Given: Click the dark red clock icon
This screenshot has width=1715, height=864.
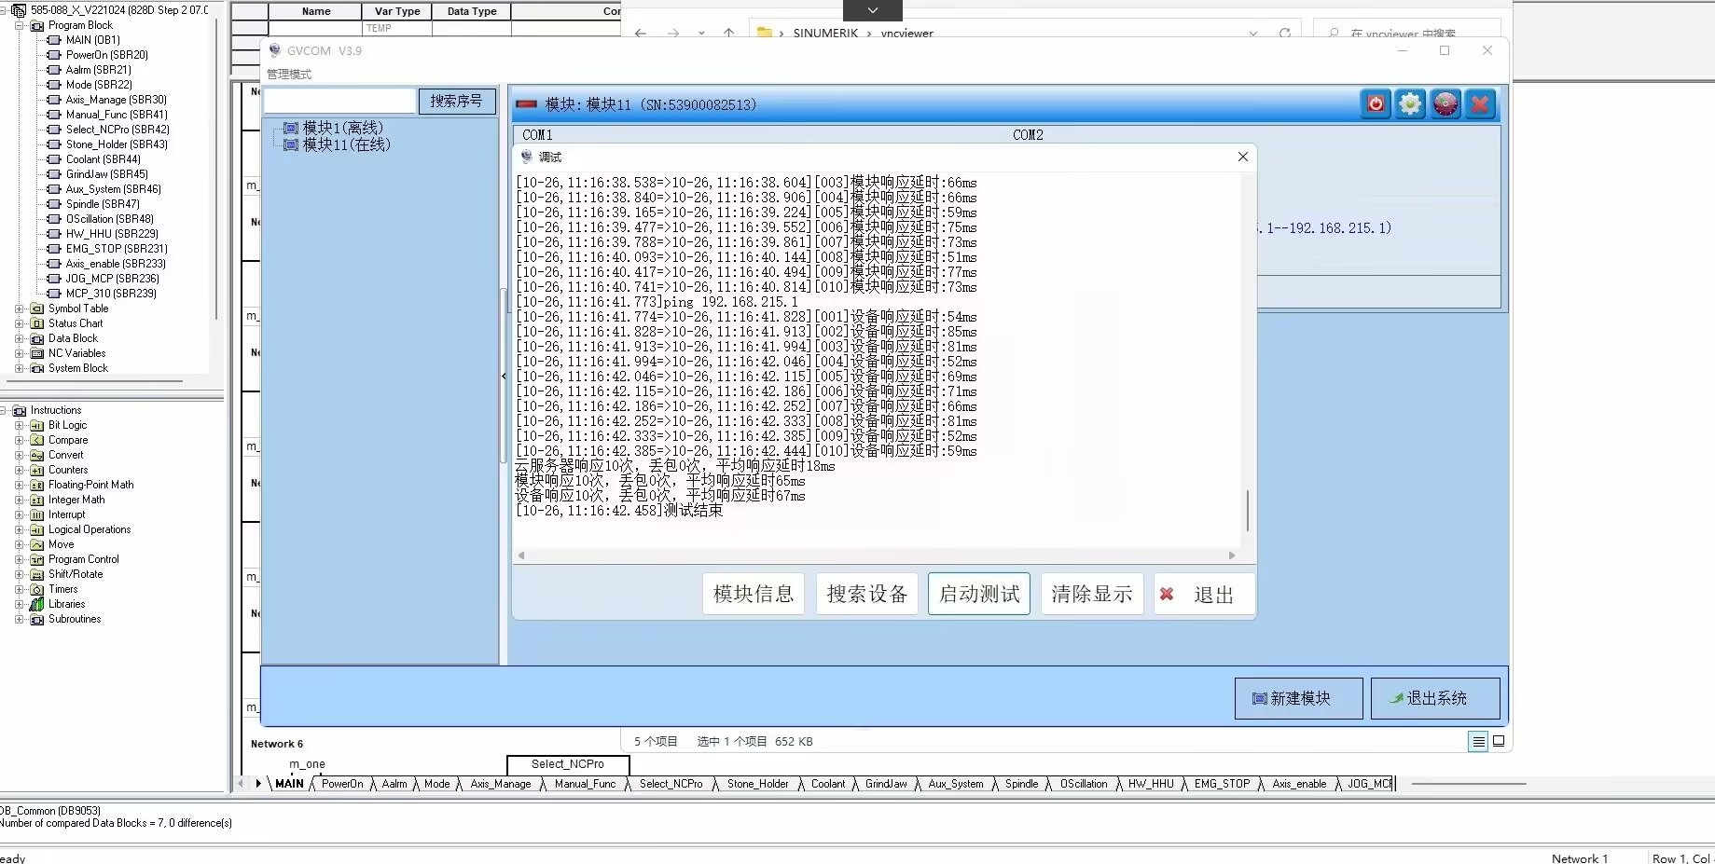Looking at the screenshot, I should point(1445,104).
